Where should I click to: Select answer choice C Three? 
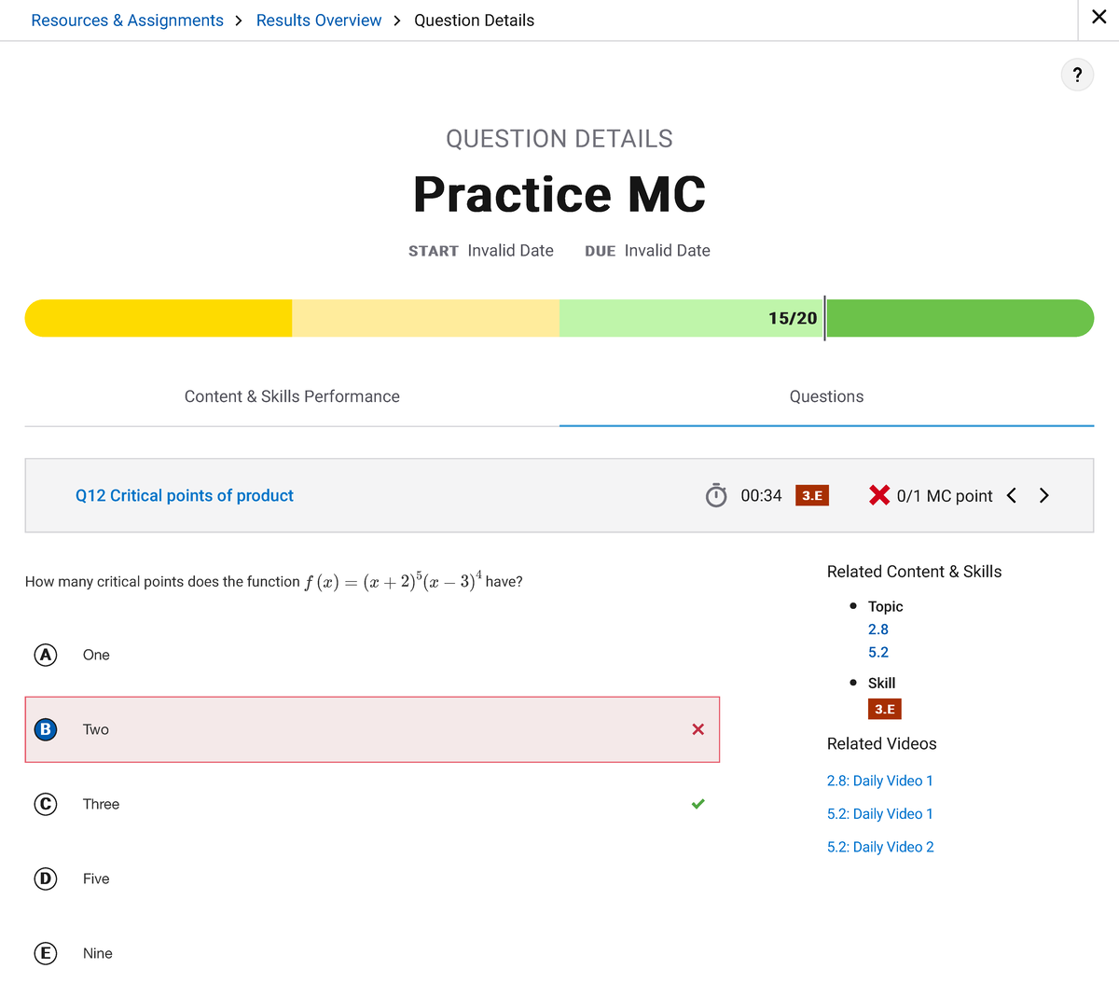46,804
